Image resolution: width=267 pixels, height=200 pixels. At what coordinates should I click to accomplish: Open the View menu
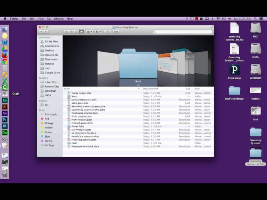click(41, 19)
